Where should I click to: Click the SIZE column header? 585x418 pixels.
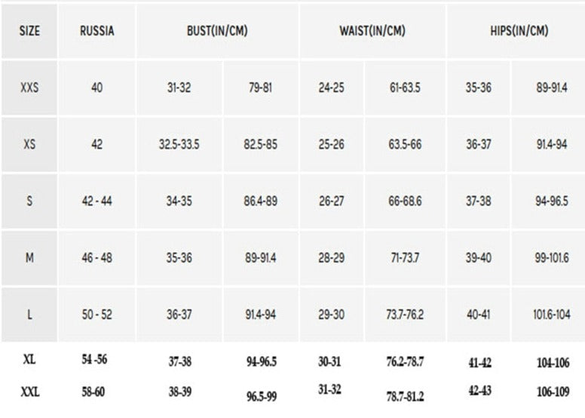[x=29, y=31]
